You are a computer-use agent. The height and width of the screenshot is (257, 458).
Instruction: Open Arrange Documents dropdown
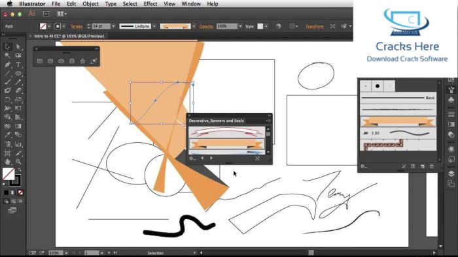[62, 14]
